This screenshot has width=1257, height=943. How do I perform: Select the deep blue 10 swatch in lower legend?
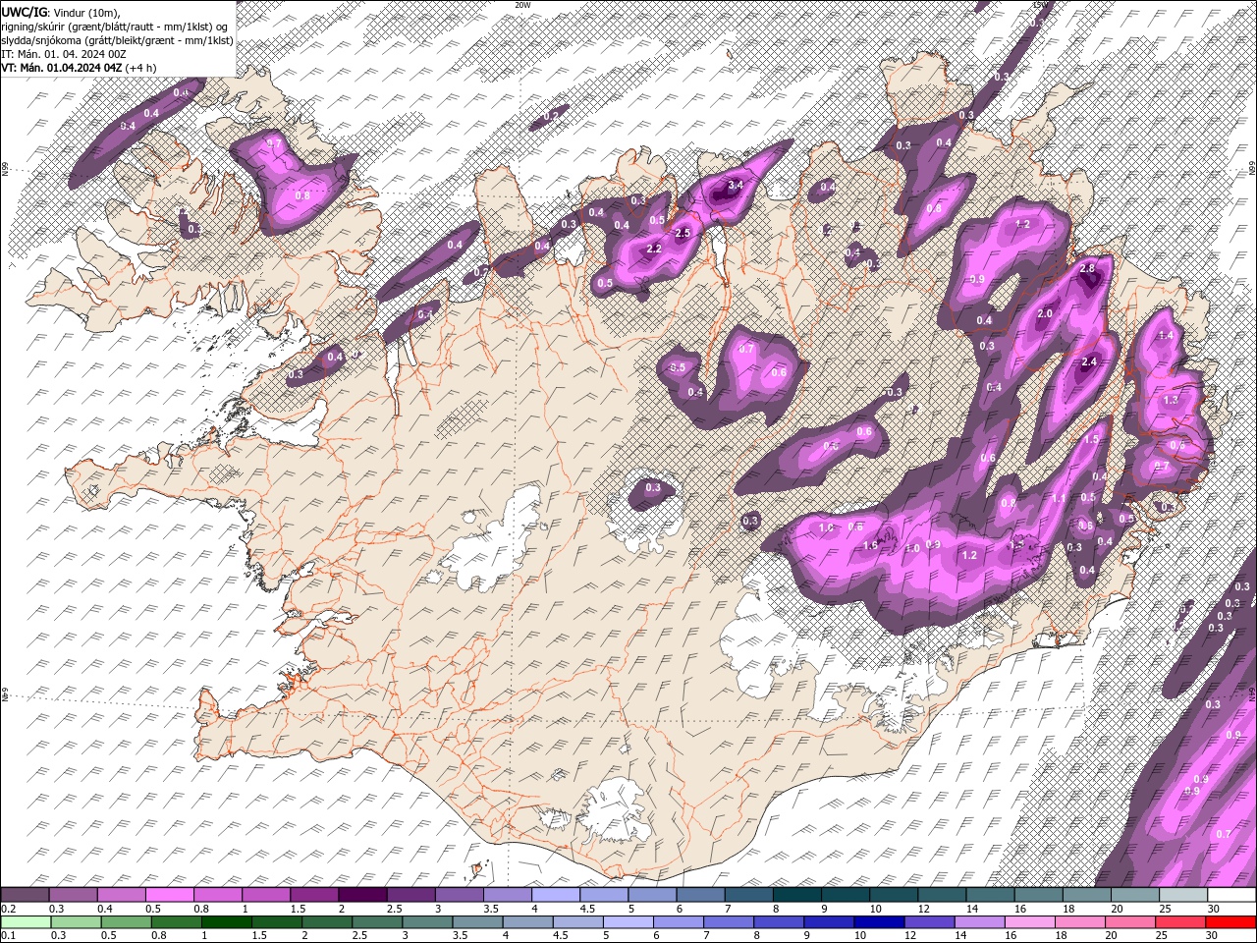(x=879, y=921)
